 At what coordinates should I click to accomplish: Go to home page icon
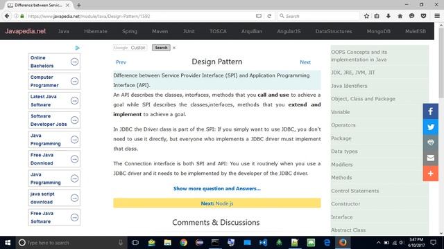coord(400,16)
